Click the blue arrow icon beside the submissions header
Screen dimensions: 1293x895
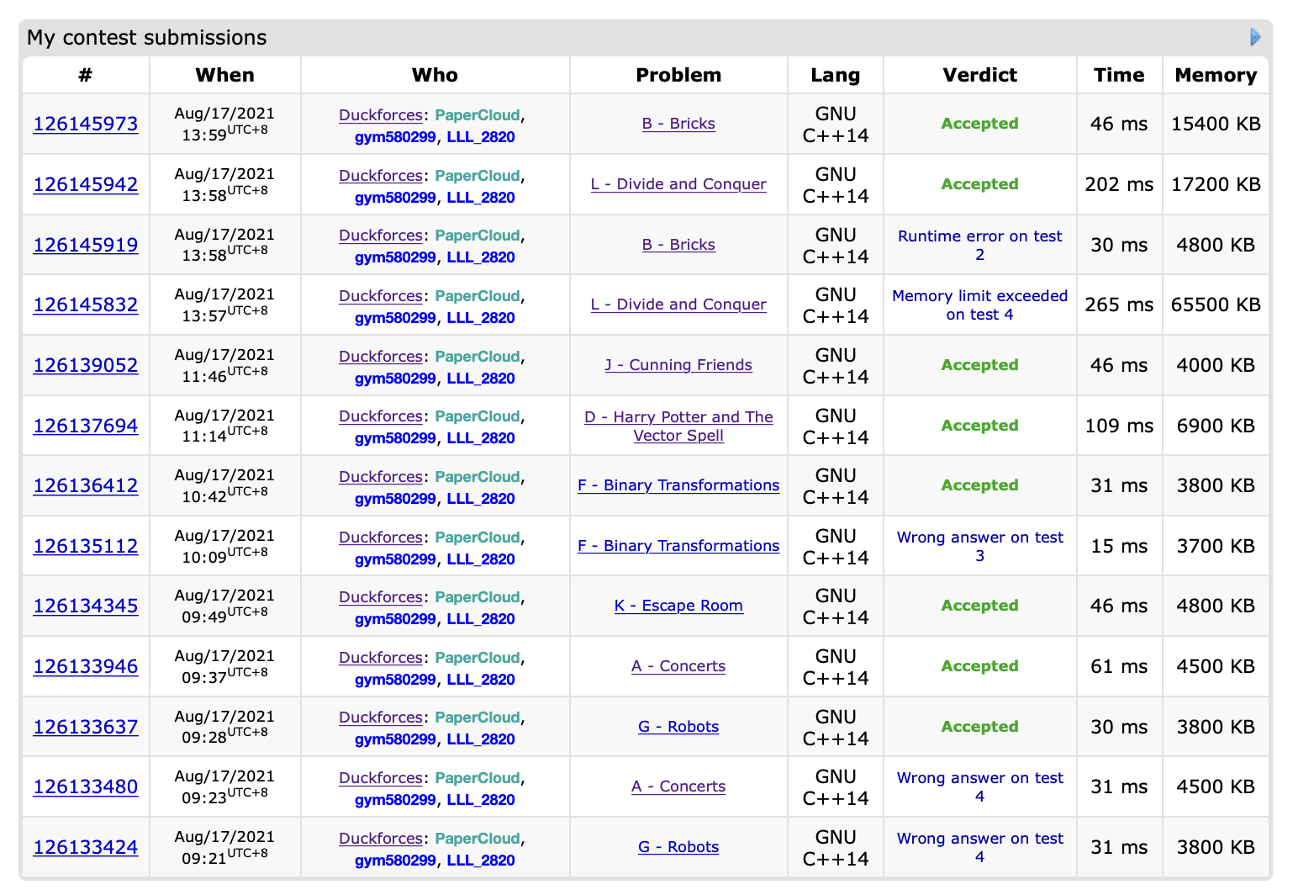click(1255, 37)
